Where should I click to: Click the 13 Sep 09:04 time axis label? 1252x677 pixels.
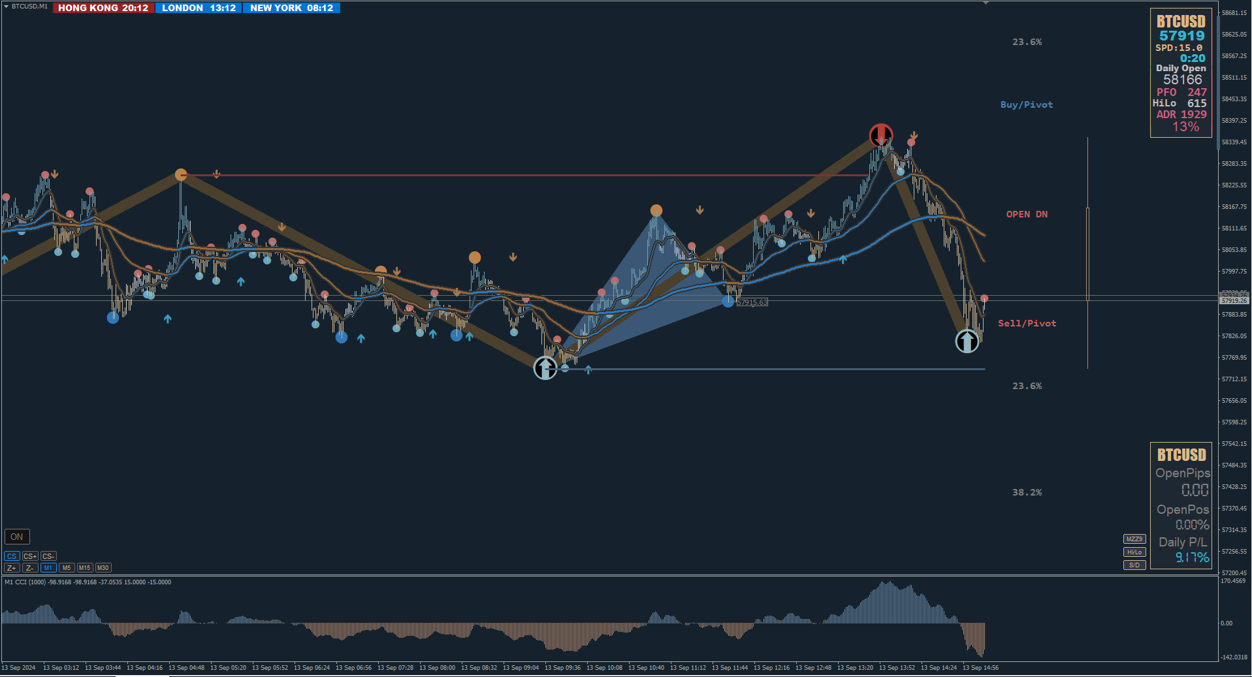[x=521, y=668]
